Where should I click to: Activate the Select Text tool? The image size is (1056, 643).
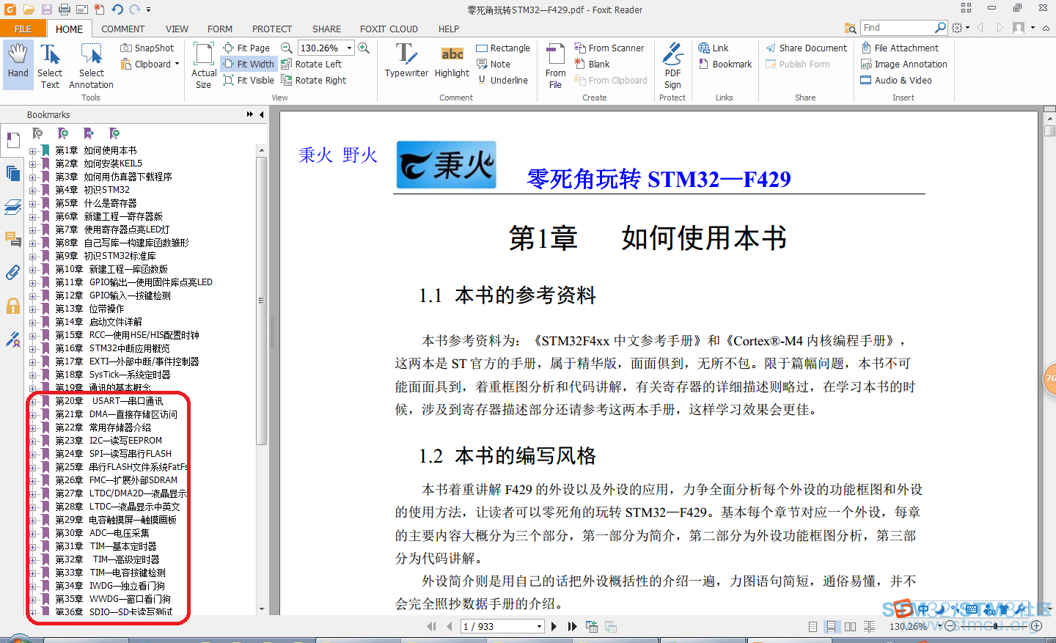tap(50, 65)
